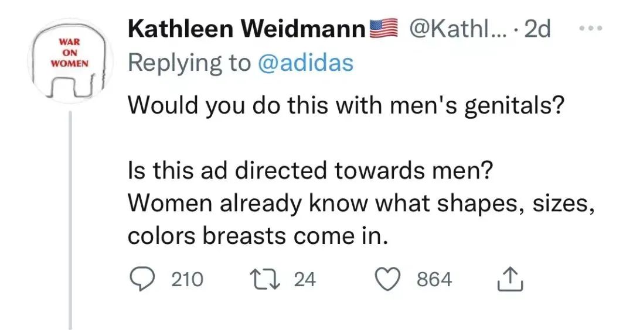Open the share icon menu
Image resolution: width=633 pixels, height=330 pixels.
click(509, 280)
